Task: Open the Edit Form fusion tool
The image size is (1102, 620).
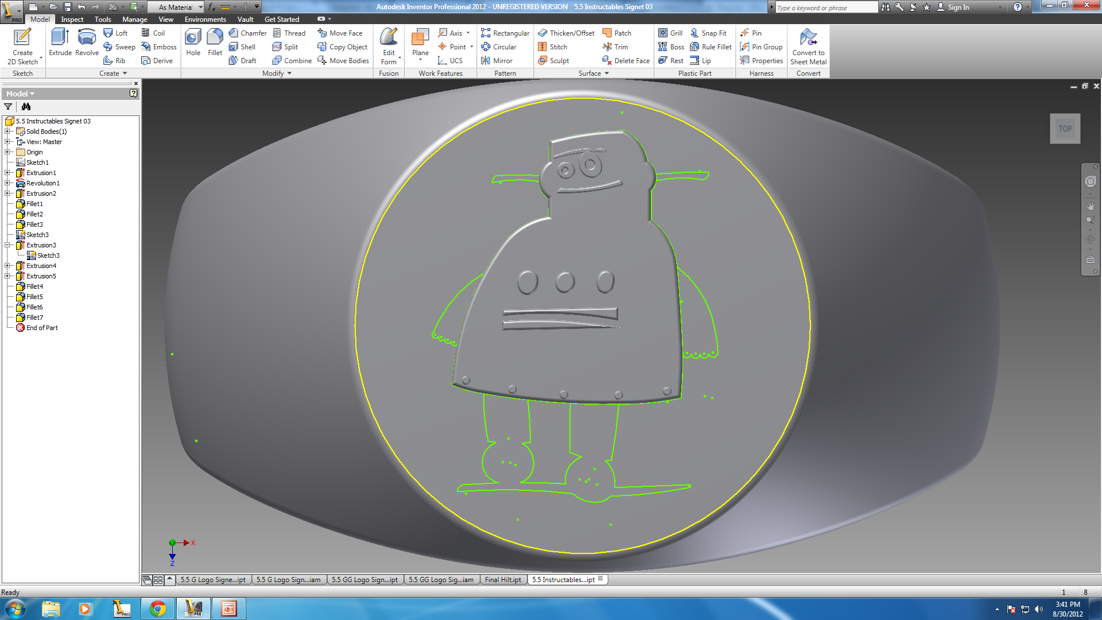Action: pos(389,46)
